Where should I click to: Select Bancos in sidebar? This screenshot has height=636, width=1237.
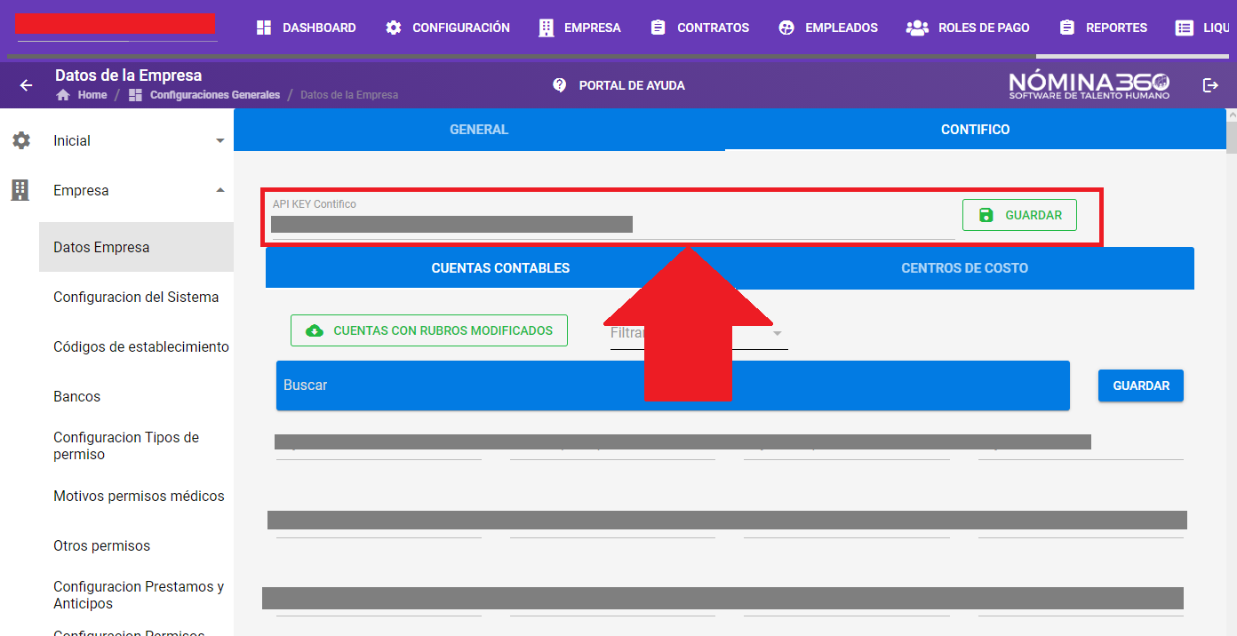136,396
